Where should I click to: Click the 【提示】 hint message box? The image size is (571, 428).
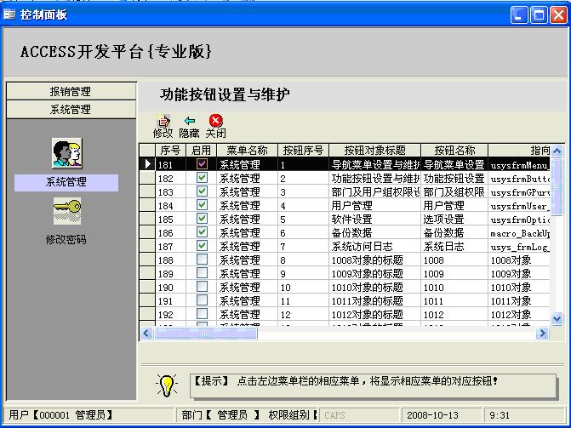point(374,385)
